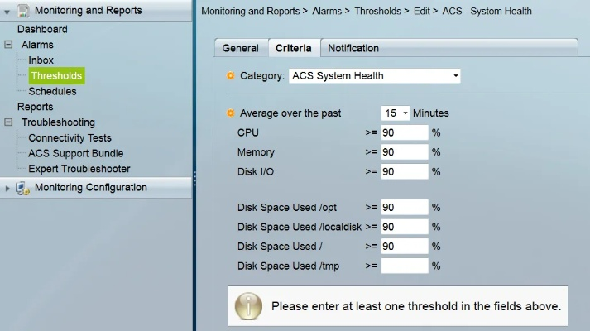Open the alarms Inbox
Viewport: 590px width, 331px height.
(x=41, y=60)
